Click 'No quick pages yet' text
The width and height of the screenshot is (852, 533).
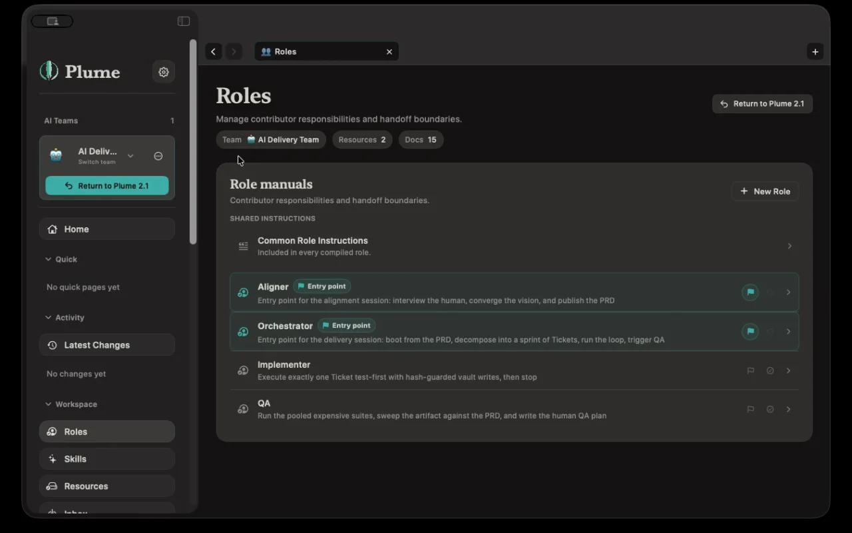[x=83, y=287]
